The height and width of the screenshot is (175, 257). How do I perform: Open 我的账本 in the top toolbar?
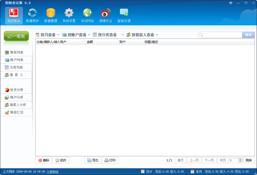click(14, 16)
